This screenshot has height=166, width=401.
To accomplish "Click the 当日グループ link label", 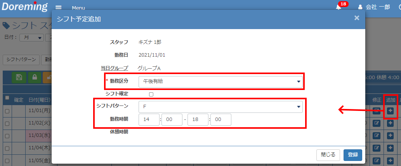I will [115, 68].
